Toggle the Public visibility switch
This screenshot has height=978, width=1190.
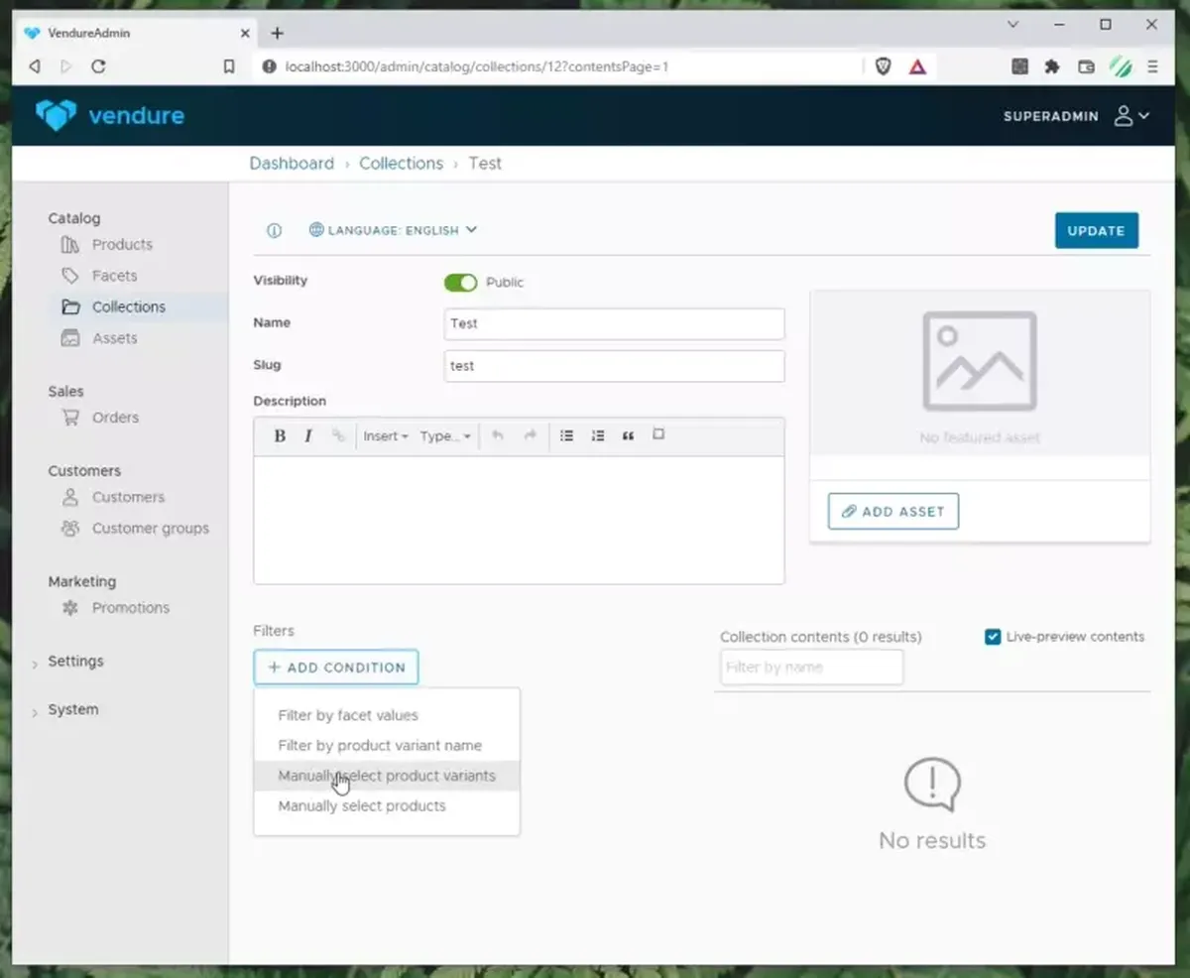pos(460,283)
